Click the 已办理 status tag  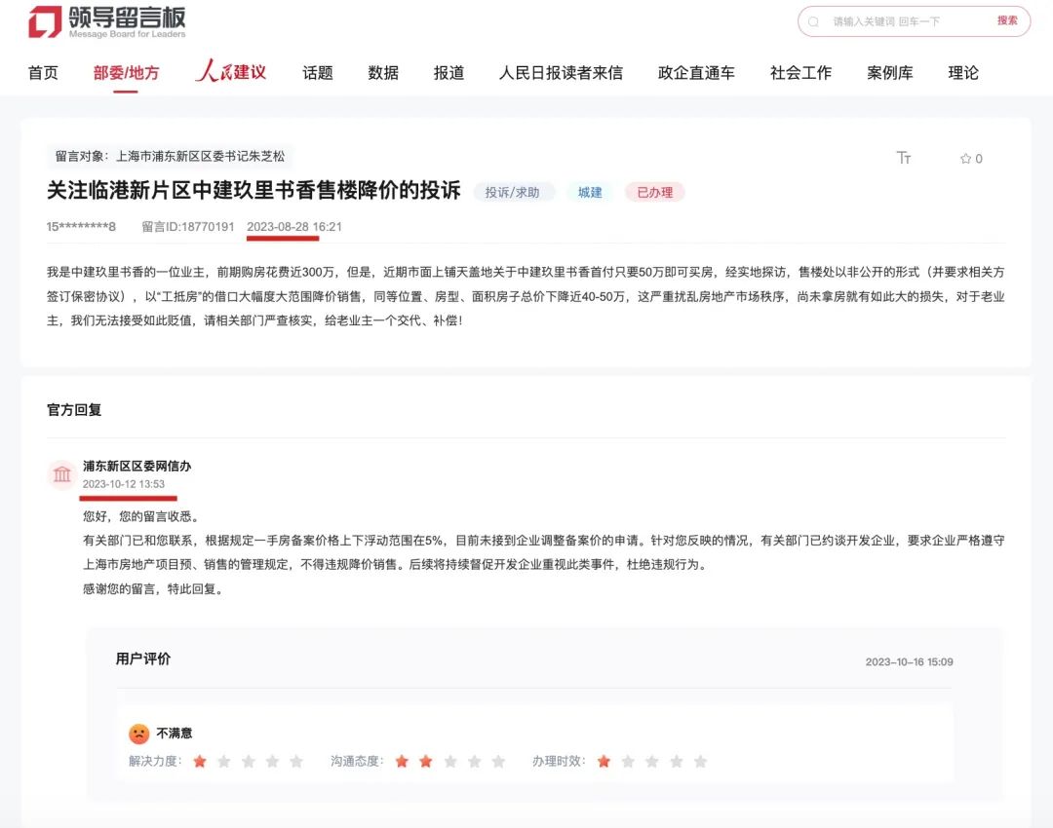coord(655,193)
